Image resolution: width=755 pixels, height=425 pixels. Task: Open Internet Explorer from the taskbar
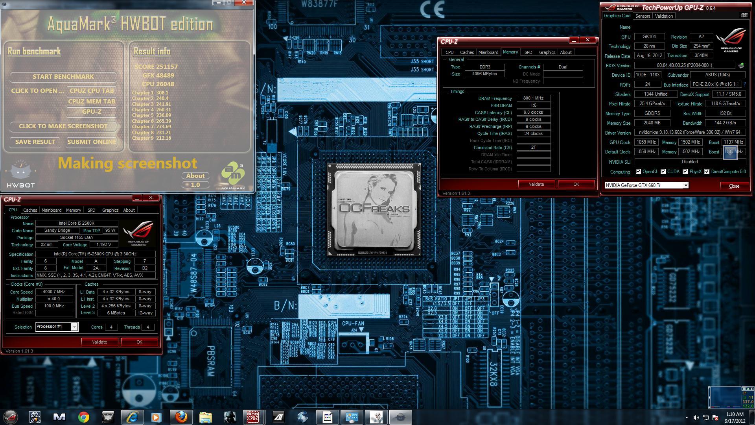132,417
